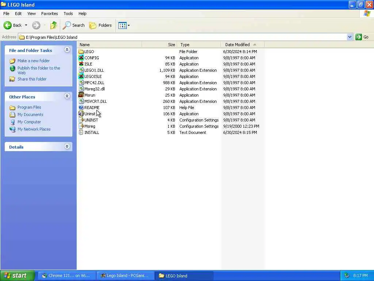Click the 9/19/2000 12:23 PM date cell

click(x=241, y=126)
